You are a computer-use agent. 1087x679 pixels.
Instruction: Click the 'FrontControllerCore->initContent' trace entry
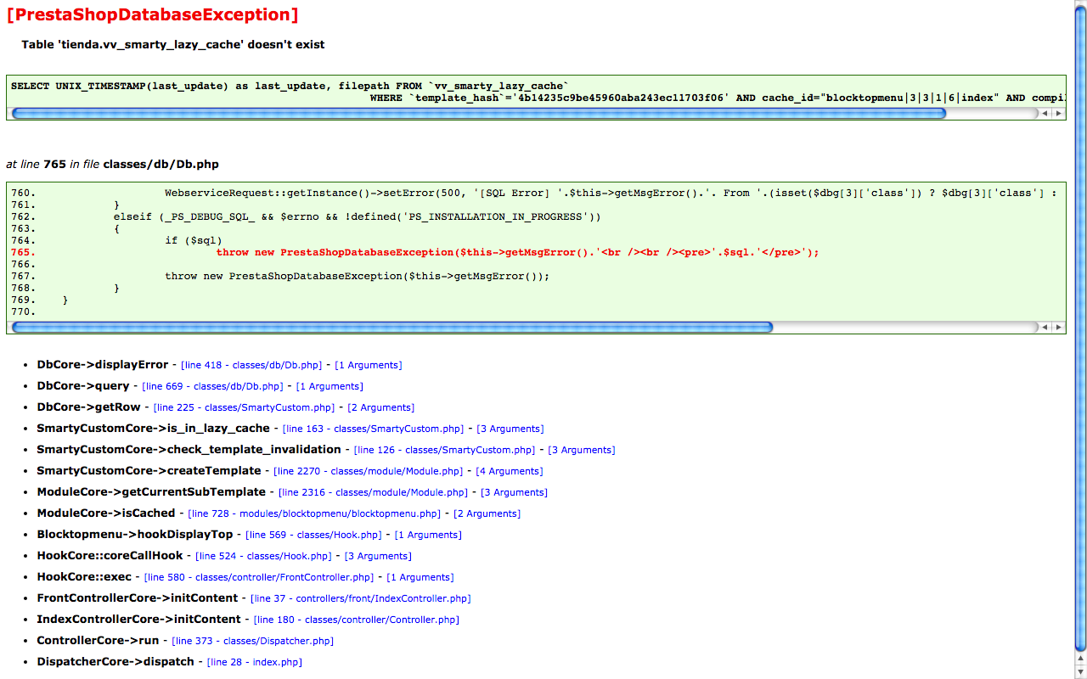138,598
